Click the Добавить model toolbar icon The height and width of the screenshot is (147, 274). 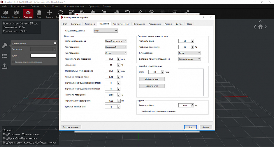click(5, 14)
